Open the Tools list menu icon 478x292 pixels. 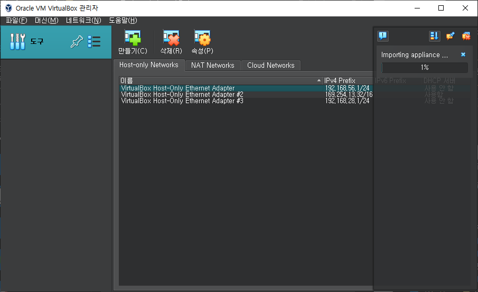94,42
